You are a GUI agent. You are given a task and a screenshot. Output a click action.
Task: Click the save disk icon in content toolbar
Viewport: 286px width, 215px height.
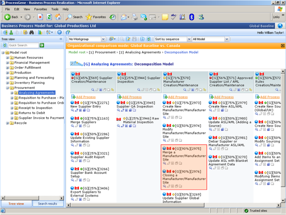pyautogui.click(x=135, y=39)
